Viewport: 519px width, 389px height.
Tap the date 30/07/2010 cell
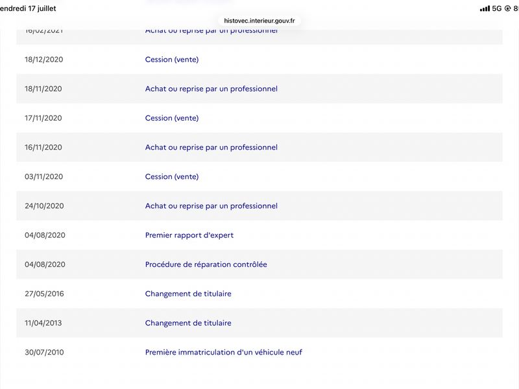[x=44, y=352]
